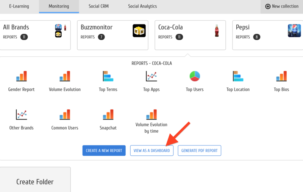The image size is (303, 192).
Task: Open the Top Location report icon
Action: [238, 76]
